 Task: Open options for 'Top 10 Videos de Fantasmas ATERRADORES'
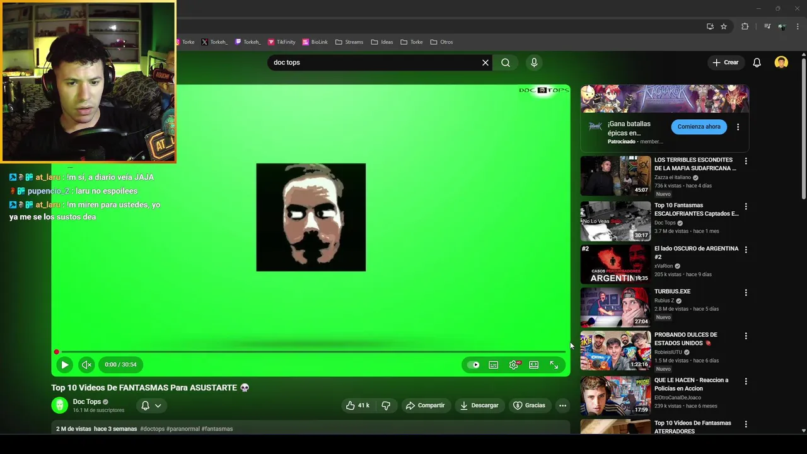(x=746, y=424)
